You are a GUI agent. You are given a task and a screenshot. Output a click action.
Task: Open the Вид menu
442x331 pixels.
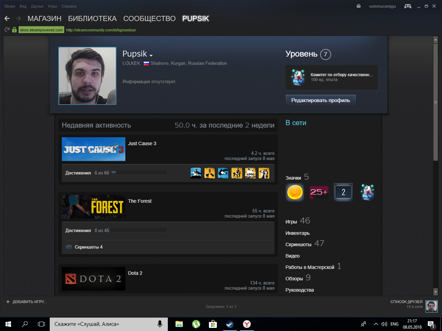click(x=23, y=6)
